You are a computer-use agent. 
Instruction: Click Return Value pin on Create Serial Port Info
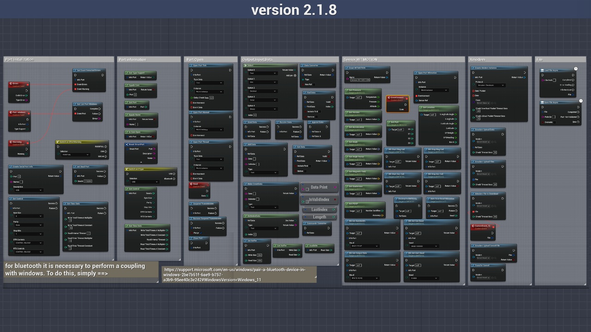point(60,176)
